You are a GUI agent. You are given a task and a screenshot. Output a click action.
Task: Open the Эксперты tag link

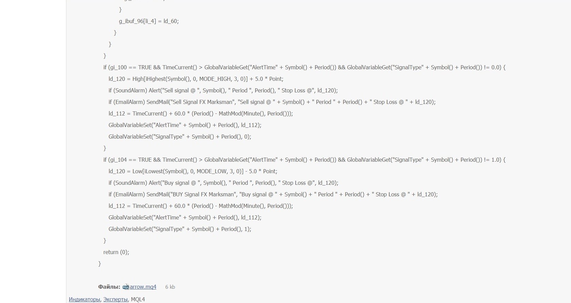point(115,299)
